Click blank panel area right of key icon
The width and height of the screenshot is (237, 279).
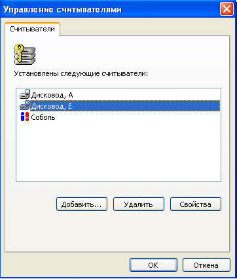coord(131,54)
